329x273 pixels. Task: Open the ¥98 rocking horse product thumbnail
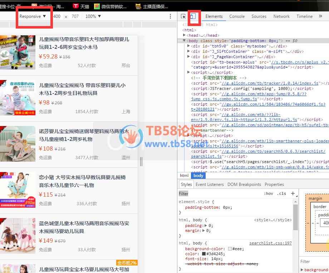18,98
